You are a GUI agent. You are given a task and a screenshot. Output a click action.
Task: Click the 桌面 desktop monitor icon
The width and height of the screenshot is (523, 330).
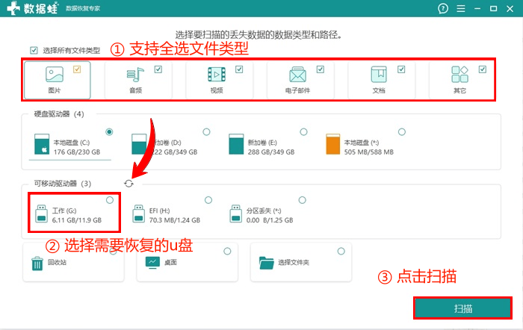(152, 263)
